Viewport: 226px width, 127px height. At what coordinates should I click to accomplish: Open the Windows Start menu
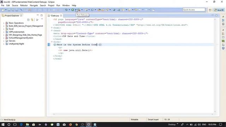[3, 125]
